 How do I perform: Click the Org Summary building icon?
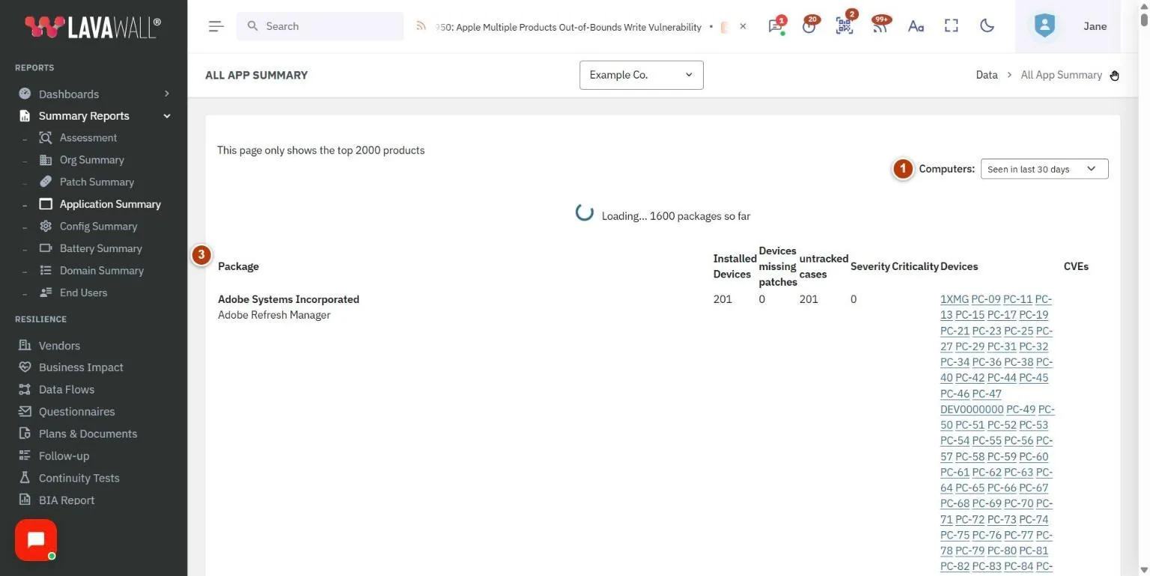pos(46,160)
